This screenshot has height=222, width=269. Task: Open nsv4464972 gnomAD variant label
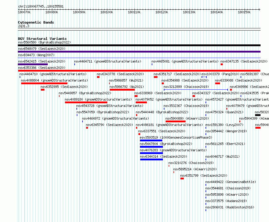tap(115, 118)
